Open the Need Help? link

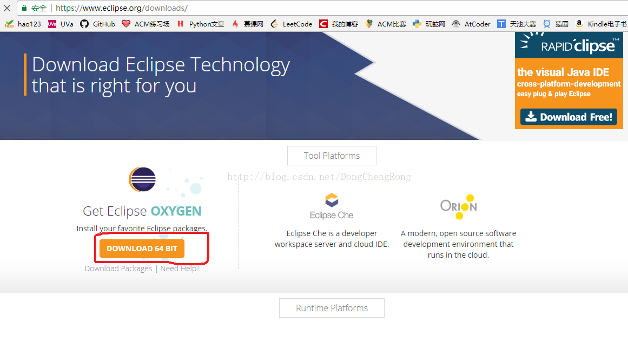[x=180, y=269]
